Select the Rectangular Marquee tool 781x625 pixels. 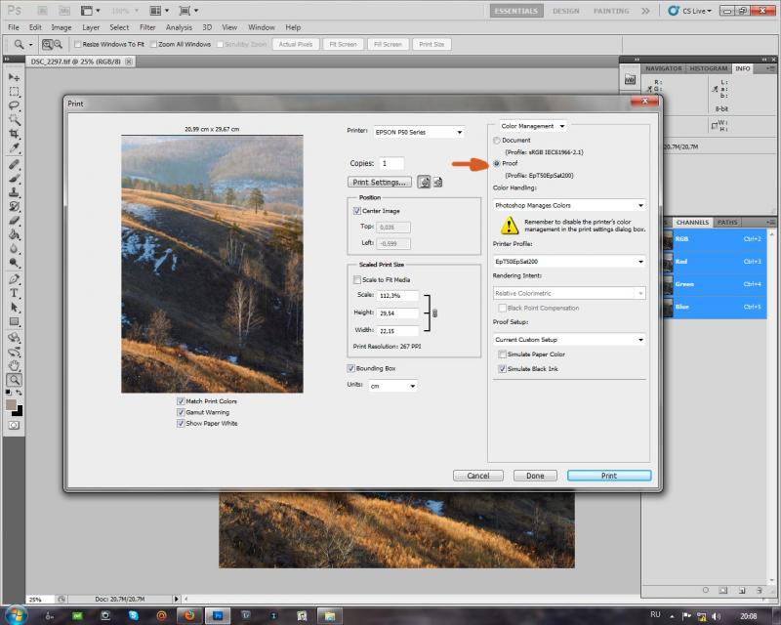coord(14,92)
